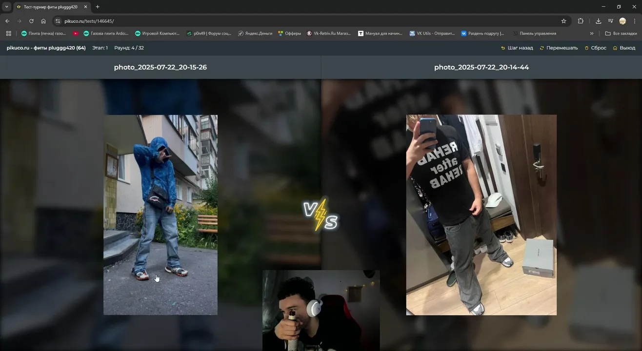
Task: Open the tab search dropdown arrow
Action: [6, 7]
